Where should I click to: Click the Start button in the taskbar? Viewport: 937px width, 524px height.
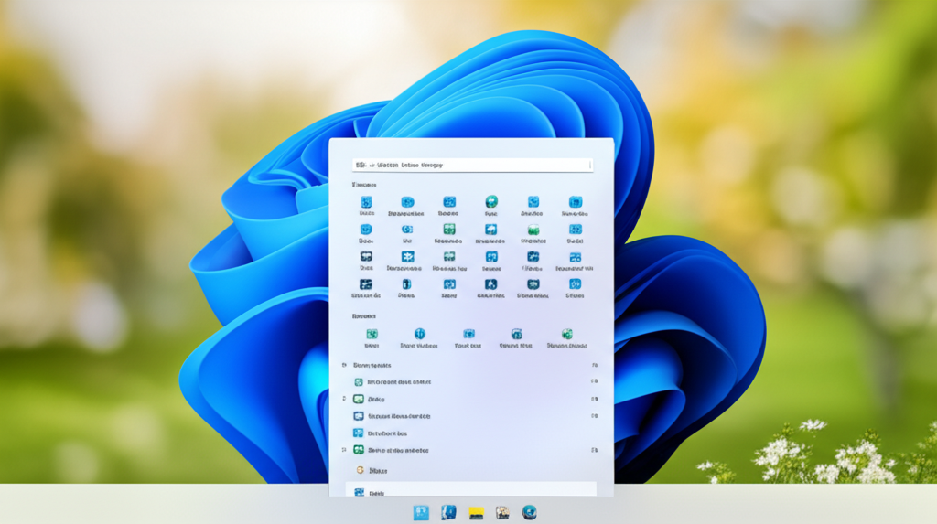[x=421, y=513]
